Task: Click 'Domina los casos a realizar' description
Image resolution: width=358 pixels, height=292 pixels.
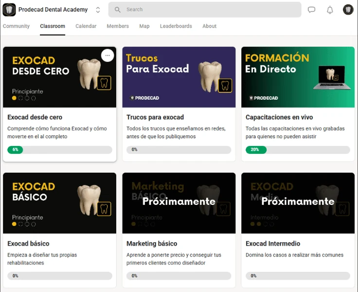Action: (295, 255)
